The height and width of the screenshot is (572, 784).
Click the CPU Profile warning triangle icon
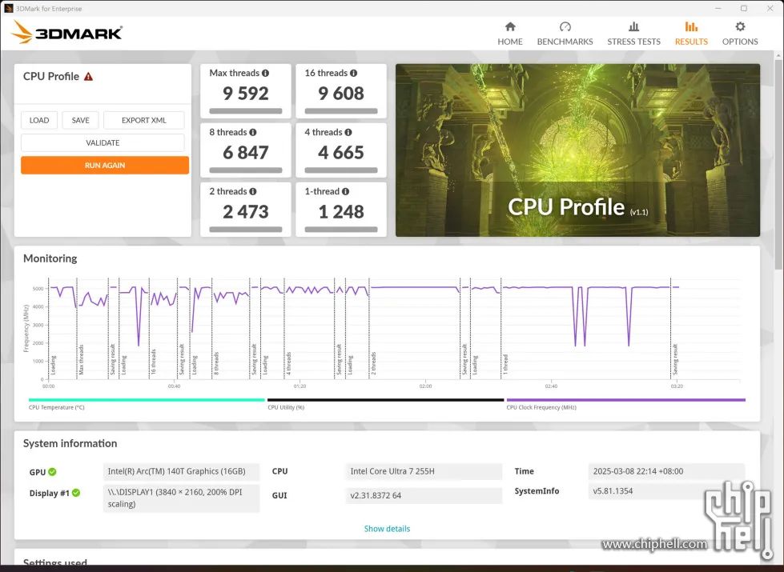[89, 77]
